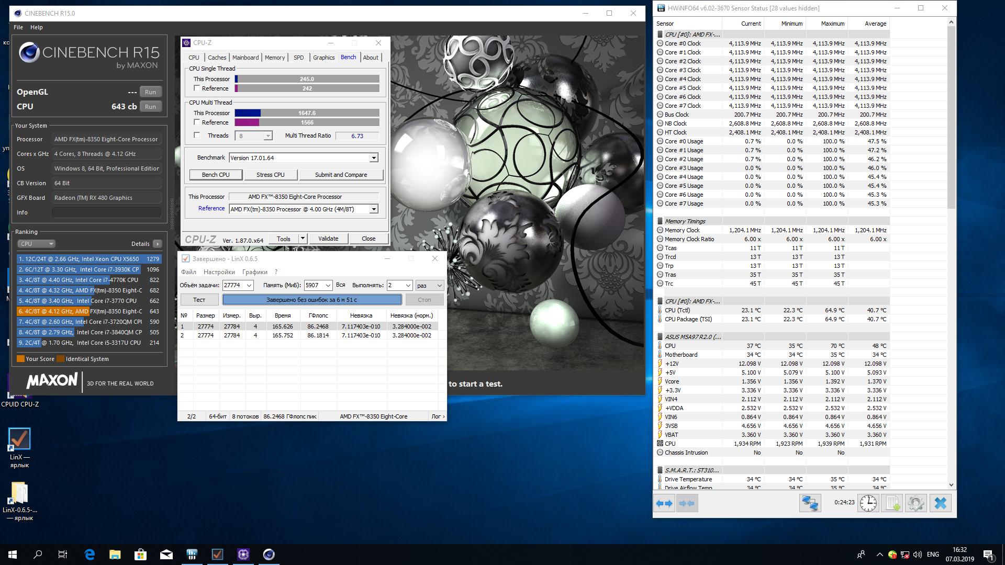The width and height of the screenshot is (1005, 565).
Task: Switch to the Mainboard tab in CPU-Z
Action: click(245, 58)
